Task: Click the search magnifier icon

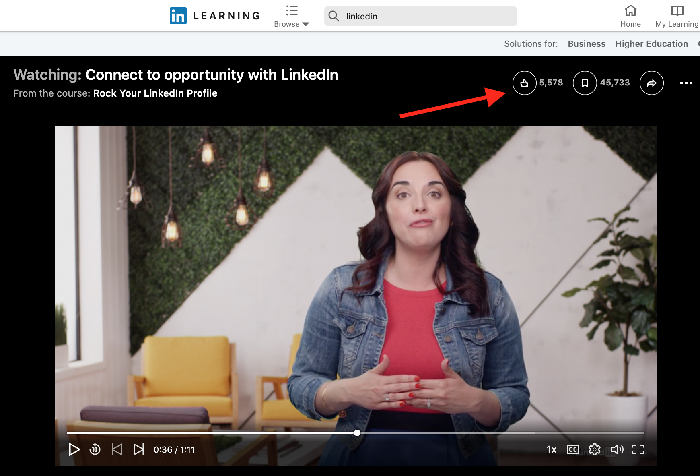Action: click(x=334, y=16)
